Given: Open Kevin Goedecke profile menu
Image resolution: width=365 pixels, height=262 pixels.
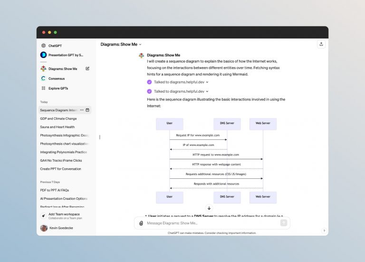Looking at the screenshot, I should 62,228.
